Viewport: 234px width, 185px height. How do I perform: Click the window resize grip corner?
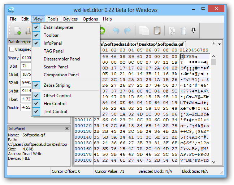[x=222, y=173]
